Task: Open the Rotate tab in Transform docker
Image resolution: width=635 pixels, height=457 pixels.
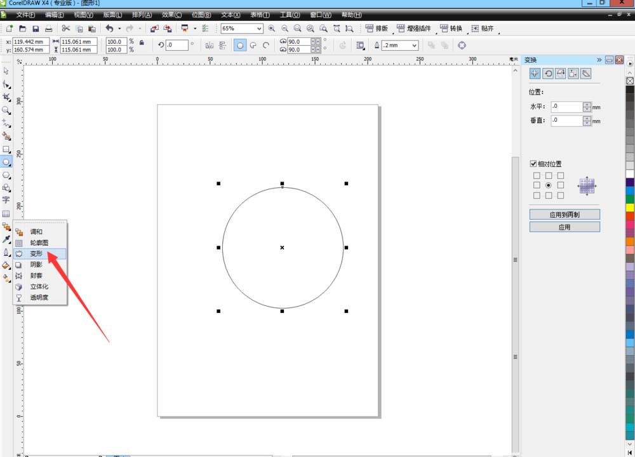Action: tap(548, 73)
